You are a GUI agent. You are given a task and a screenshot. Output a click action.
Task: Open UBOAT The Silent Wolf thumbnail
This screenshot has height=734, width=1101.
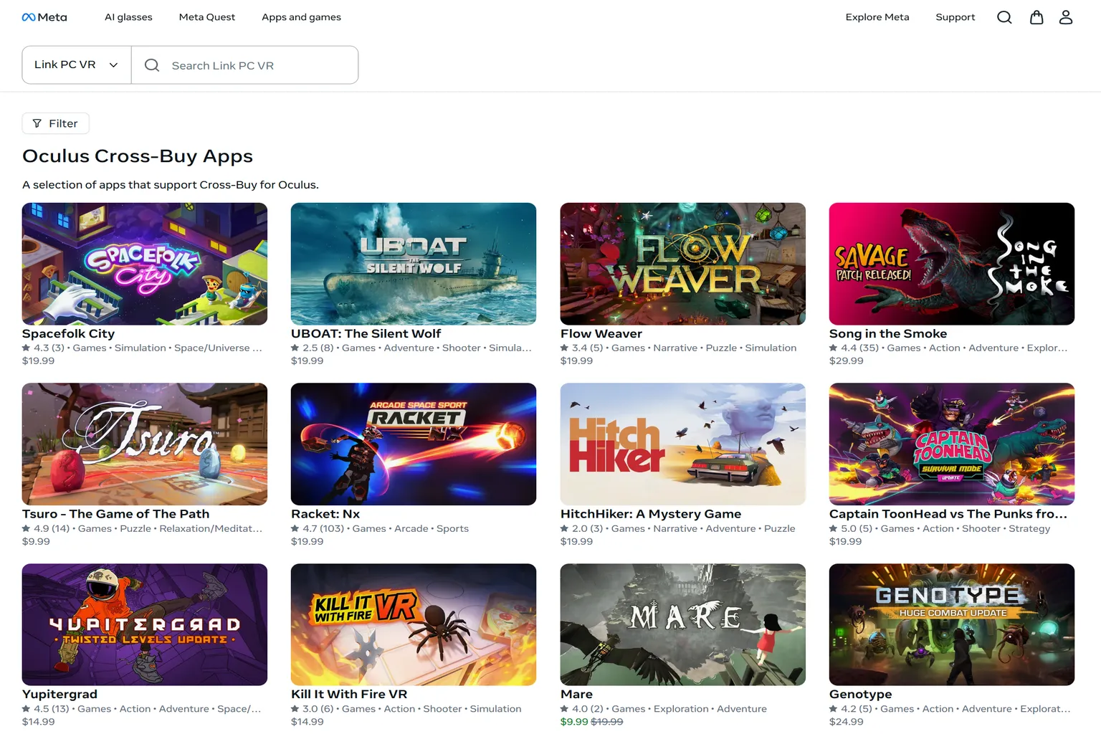[414, 264]
